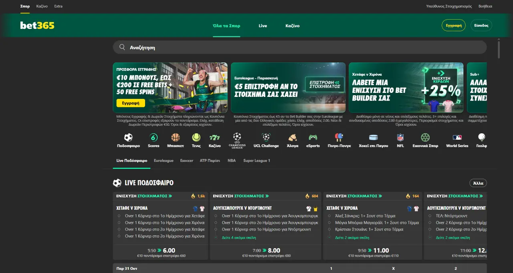Image resolution: width=513 pixels, height=273 pixels.
Task: Click the flame popularity icon showing 604
Action: [307, 196]
